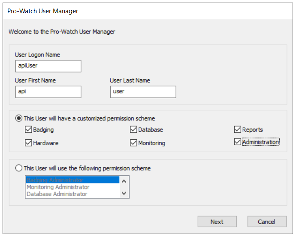Viewport: 299px width, 240px height.
Task: Click the User Logon Name input field
Action: (x=48, y=66)
